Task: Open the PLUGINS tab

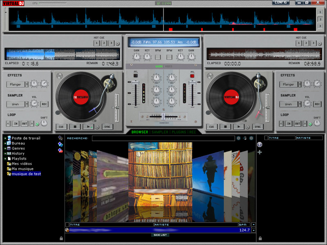Action: coord(179,132)
